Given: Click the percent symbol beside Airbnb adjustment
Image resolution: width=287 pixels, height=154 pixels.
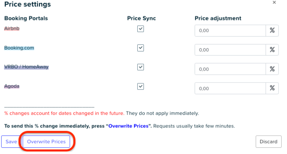Looking at the screenshot, I should click(x=272, y=30).
